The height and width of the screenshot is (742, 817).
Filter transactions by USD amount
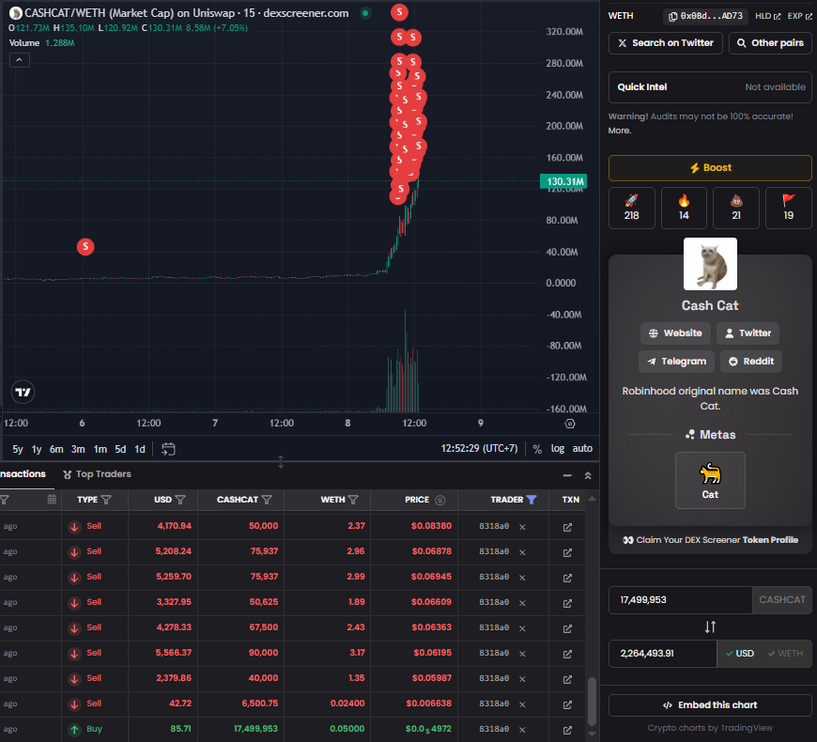tap(180, 500)
